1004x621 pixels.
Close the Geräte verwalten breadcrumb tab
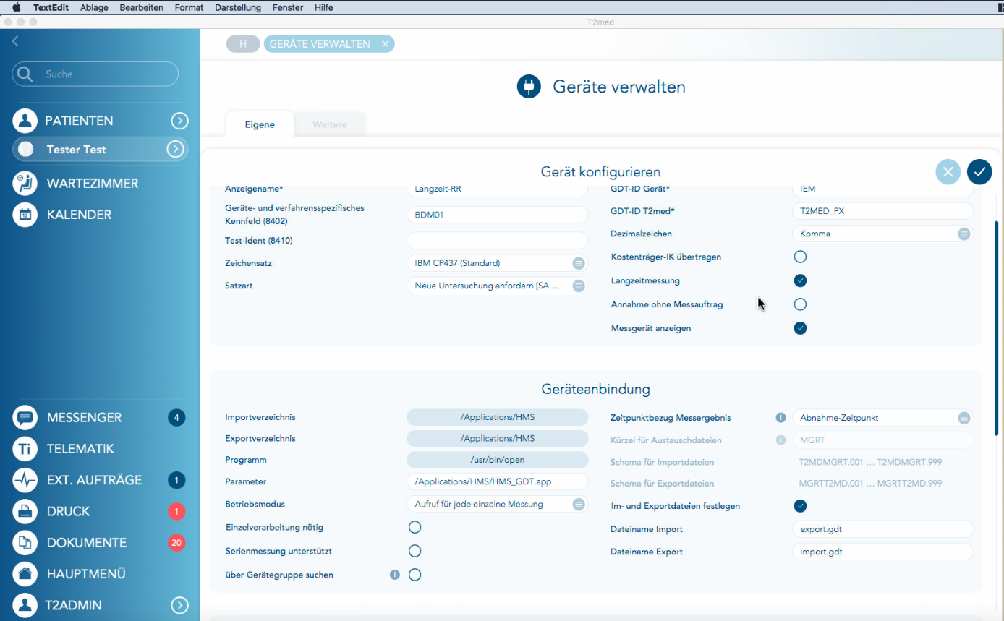coord(386,44)
